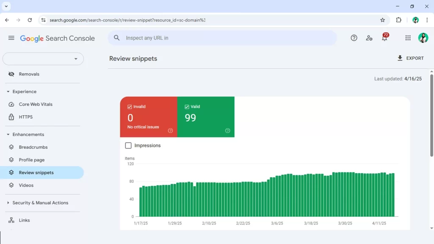This screenshot has width=434, height=244.
Task: Click the HTTPS padlock icon
Action: point(11,117)
